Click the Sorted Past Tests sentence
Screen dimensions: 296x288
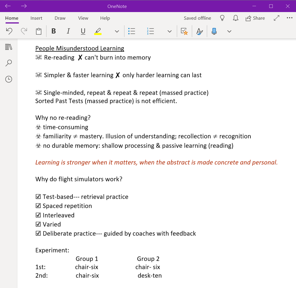106,101
